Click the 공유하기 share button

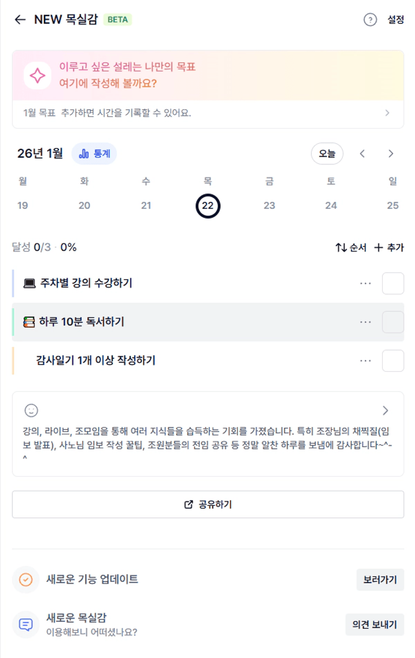(x=208, y=504)
